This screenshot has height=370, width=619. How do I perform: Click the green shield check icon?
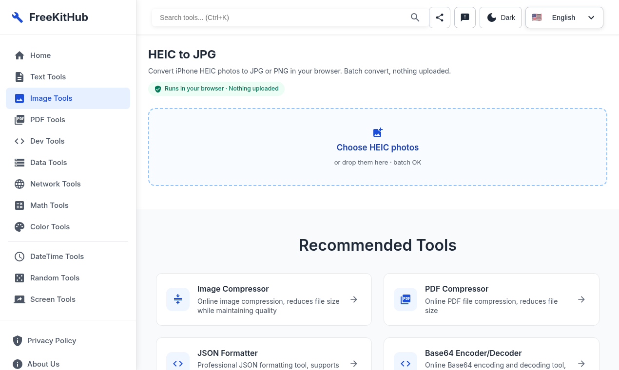click(x=158, y=89)
